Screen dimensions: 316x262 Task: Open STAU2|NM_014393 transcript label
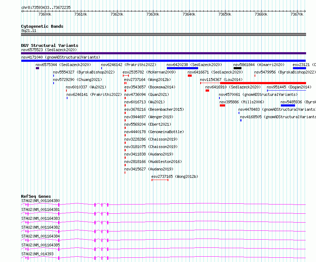click(x=38, y=254)
